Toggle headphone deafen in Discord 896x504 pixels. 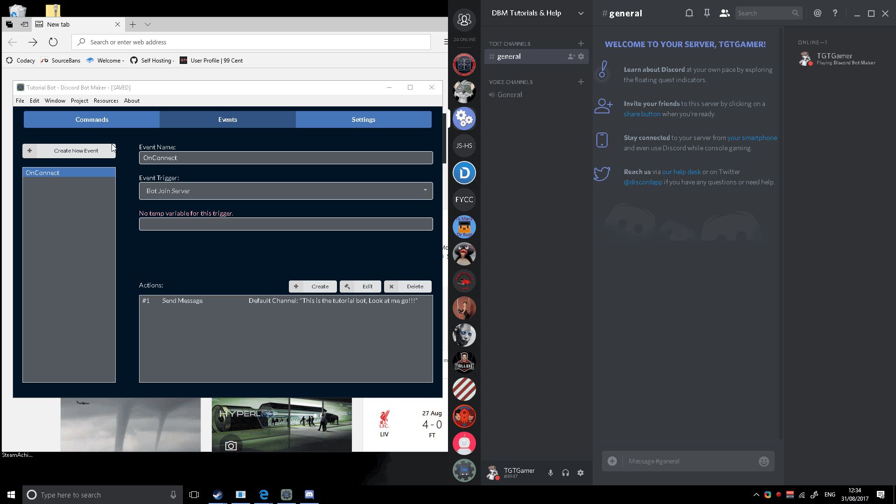click(565, 473)
